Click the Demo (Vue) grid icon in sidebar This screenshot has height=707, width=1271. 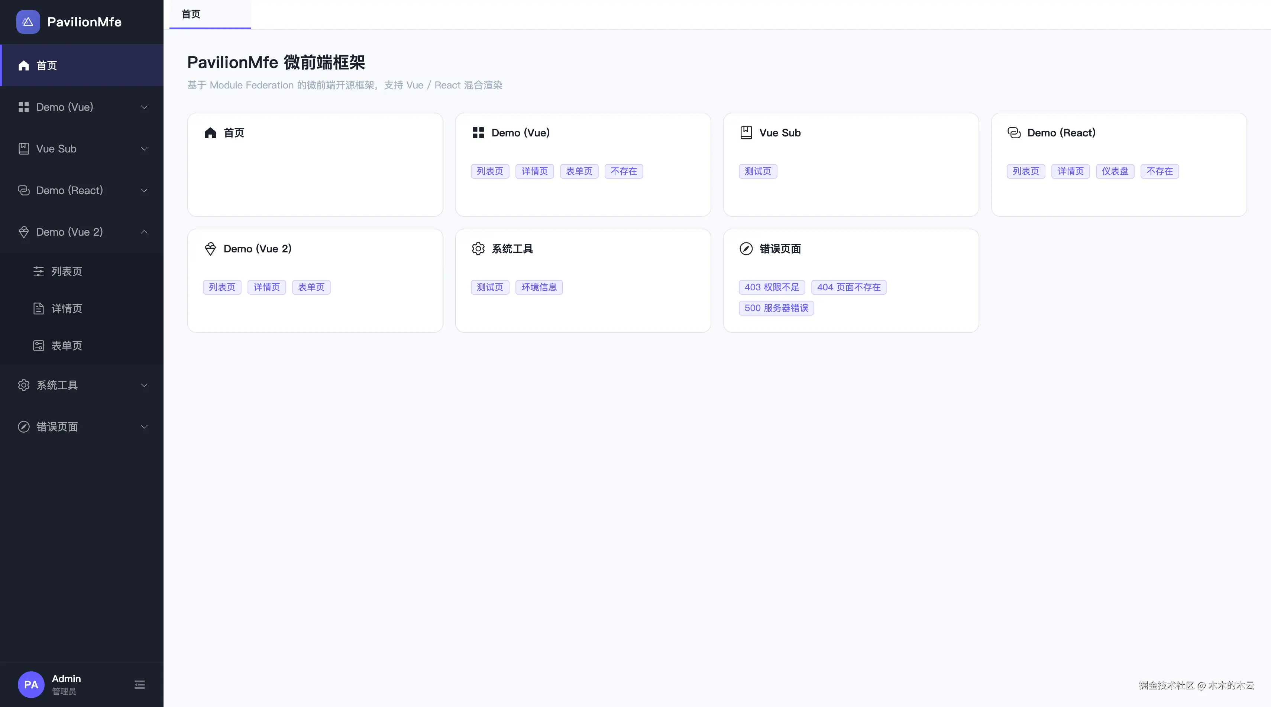(x=24, y=107)
